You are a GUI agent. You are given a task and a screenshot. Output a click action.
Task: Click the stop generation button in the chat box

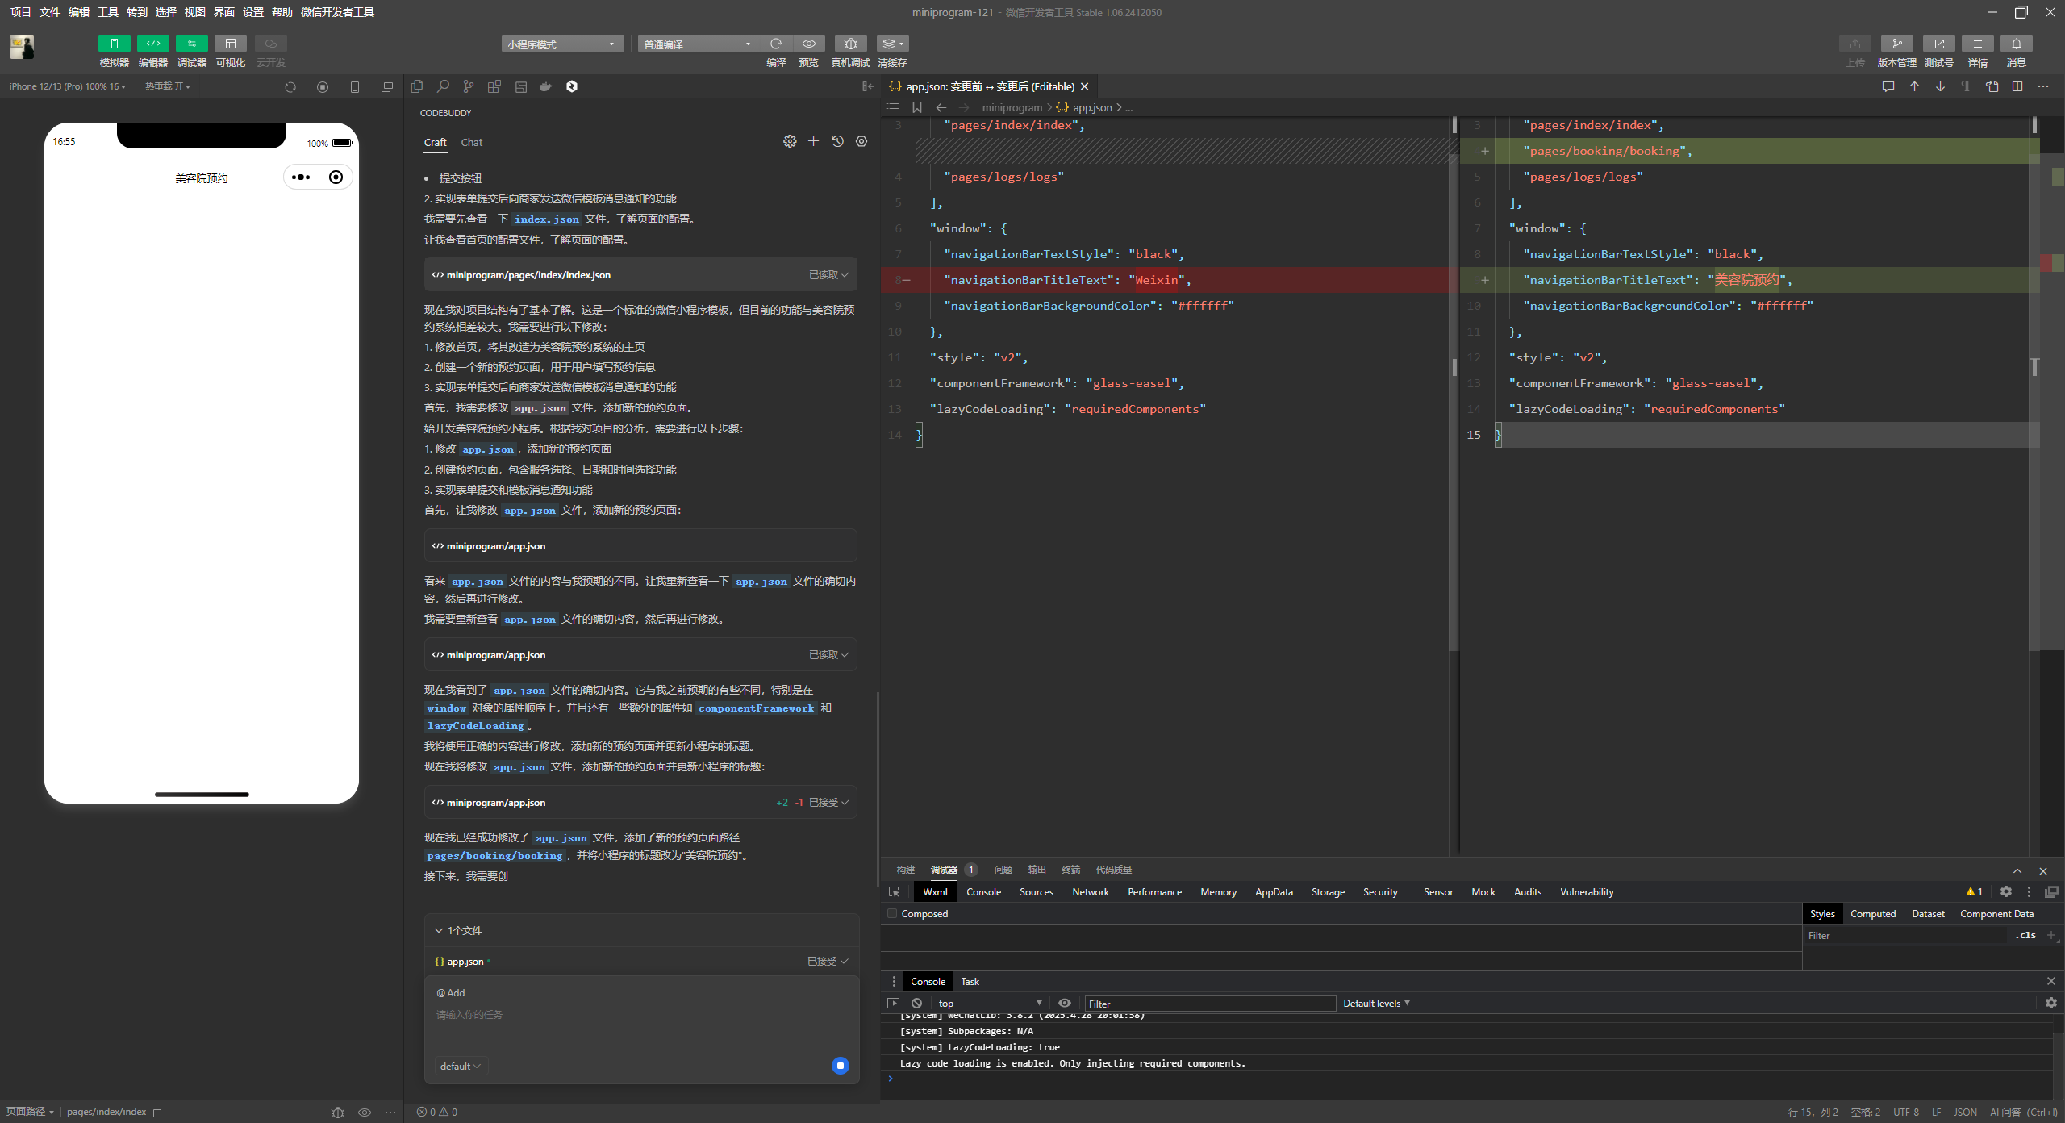tap(840, 1066)
